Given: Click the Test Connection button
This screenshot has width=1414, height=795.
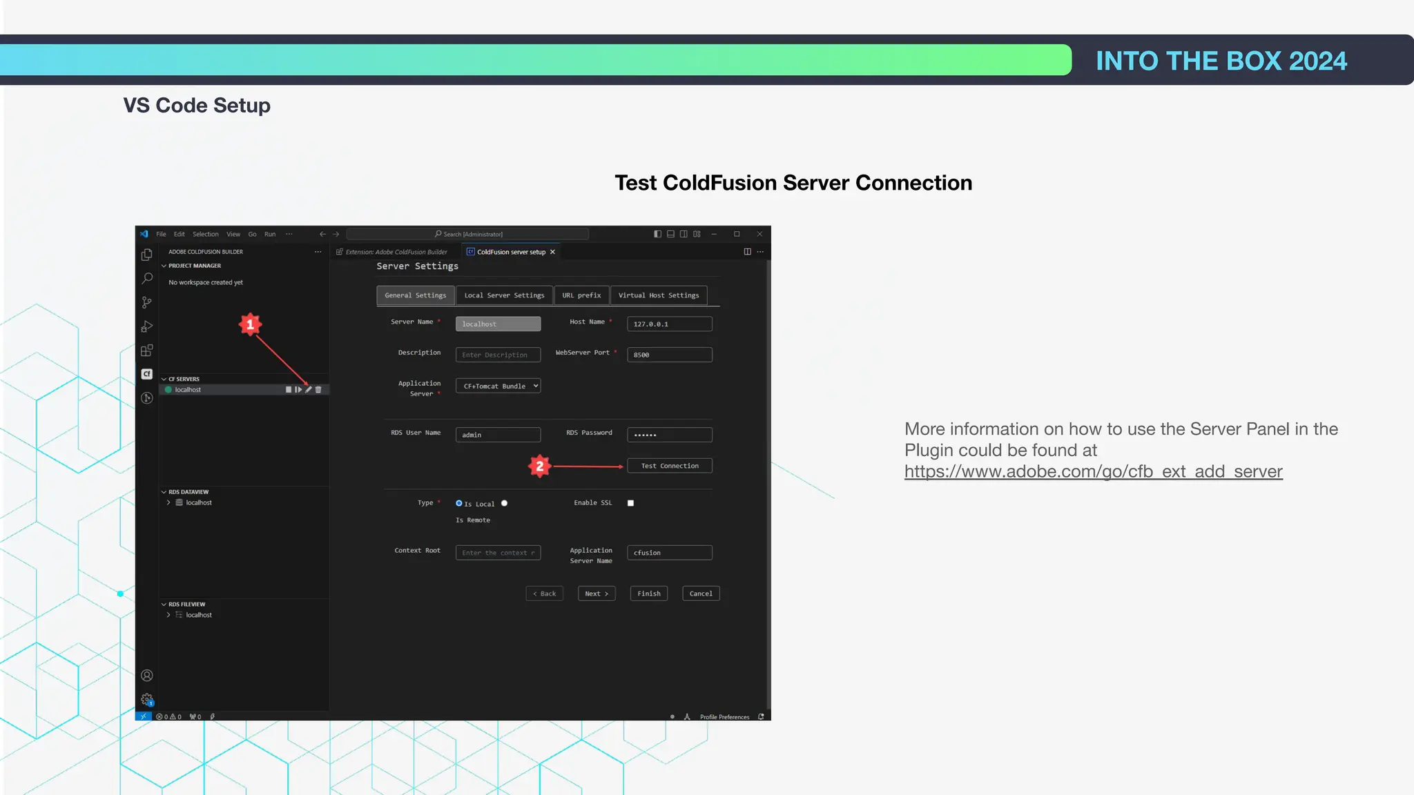Looking at the screenshot, I should pyautogui.click(x=670, y=466).
